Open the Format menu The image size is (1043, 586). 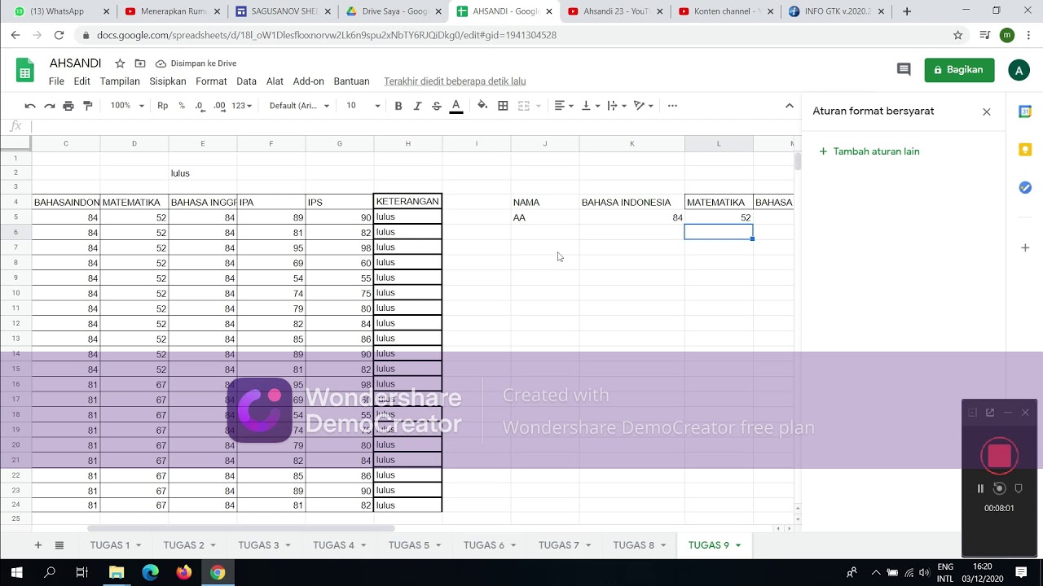click(211, 81)
